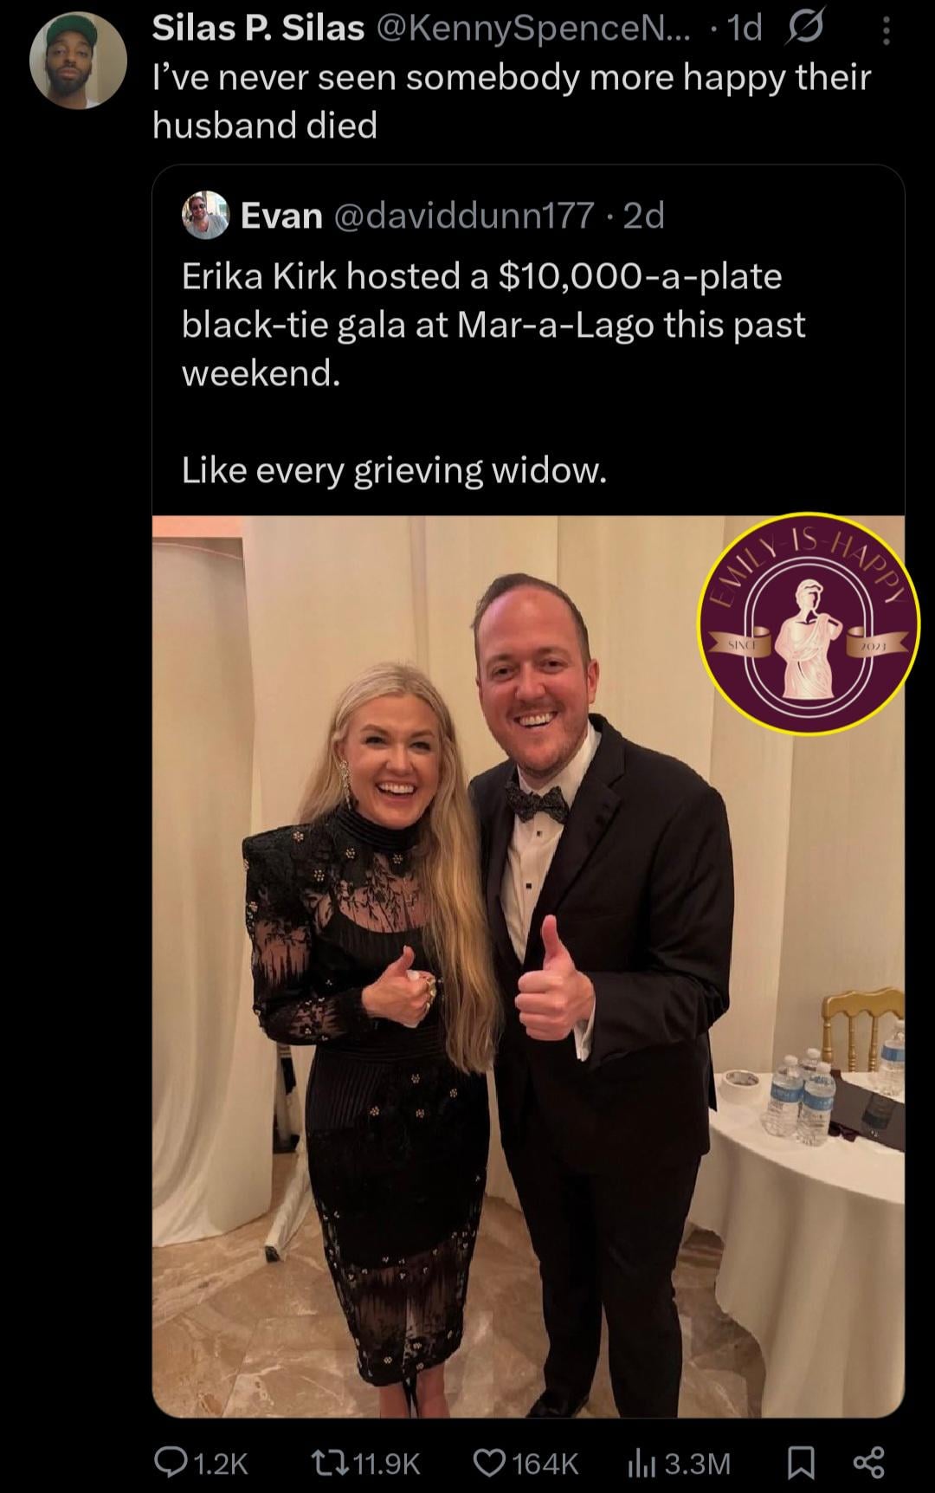Open the Evan display name

[281, 215]
